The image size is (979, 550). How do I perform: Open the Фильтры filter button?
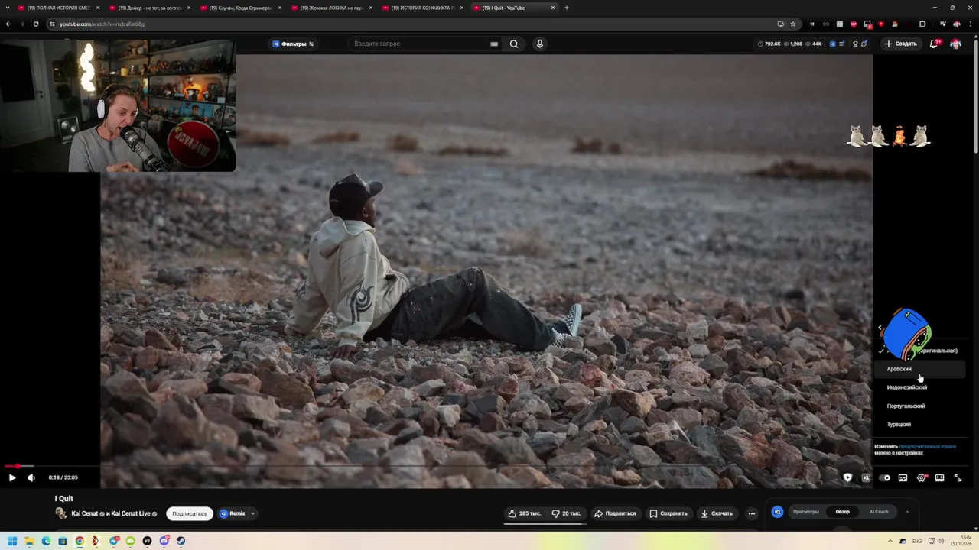[x=294, y=44]
